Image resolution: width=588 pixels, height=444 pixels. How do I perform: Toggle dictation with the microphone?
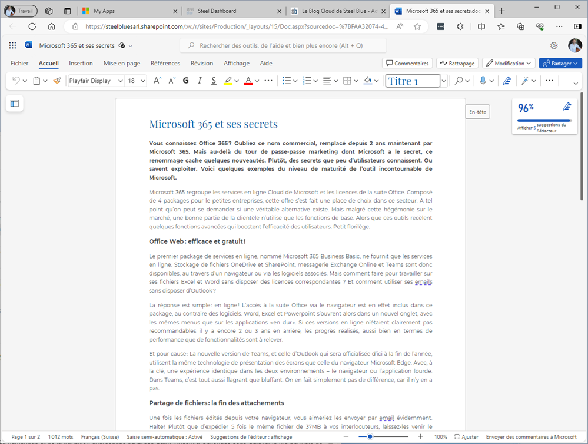click(x=483, y=81)
